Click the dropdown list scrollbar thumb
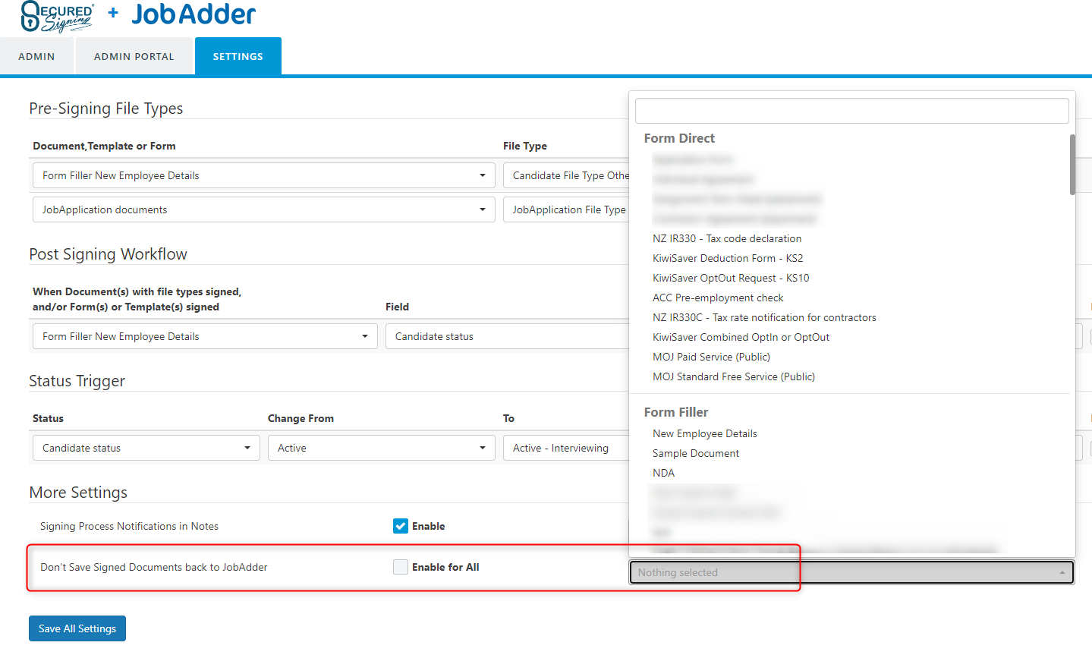The image size is (1092, 655). 1072,164
